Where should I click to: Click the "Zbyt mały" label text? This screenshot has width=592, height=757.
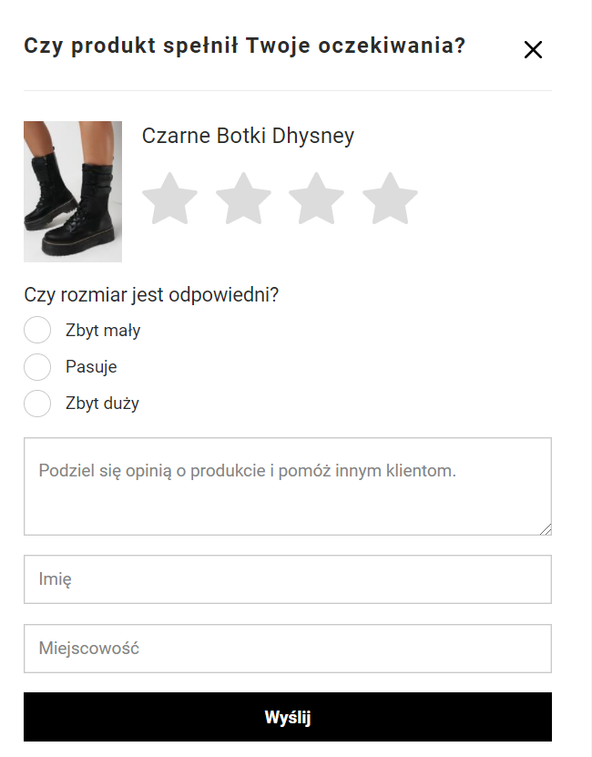tap(103, 331)
